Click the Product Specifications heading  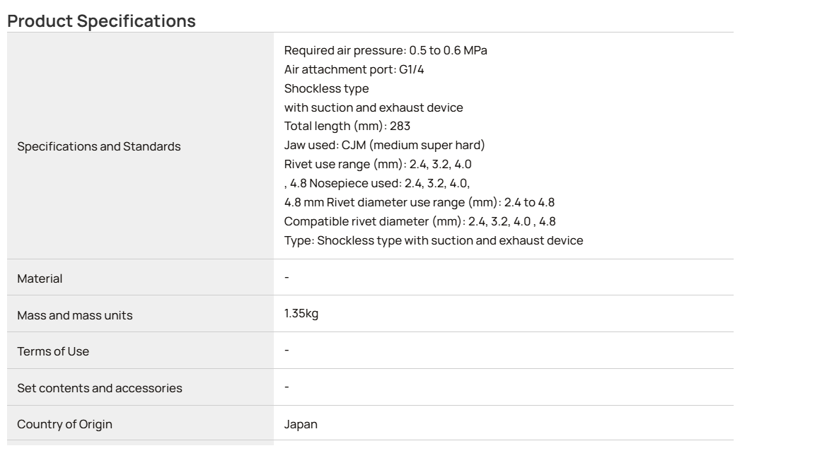pyautogui.click(x=101, y=20)
